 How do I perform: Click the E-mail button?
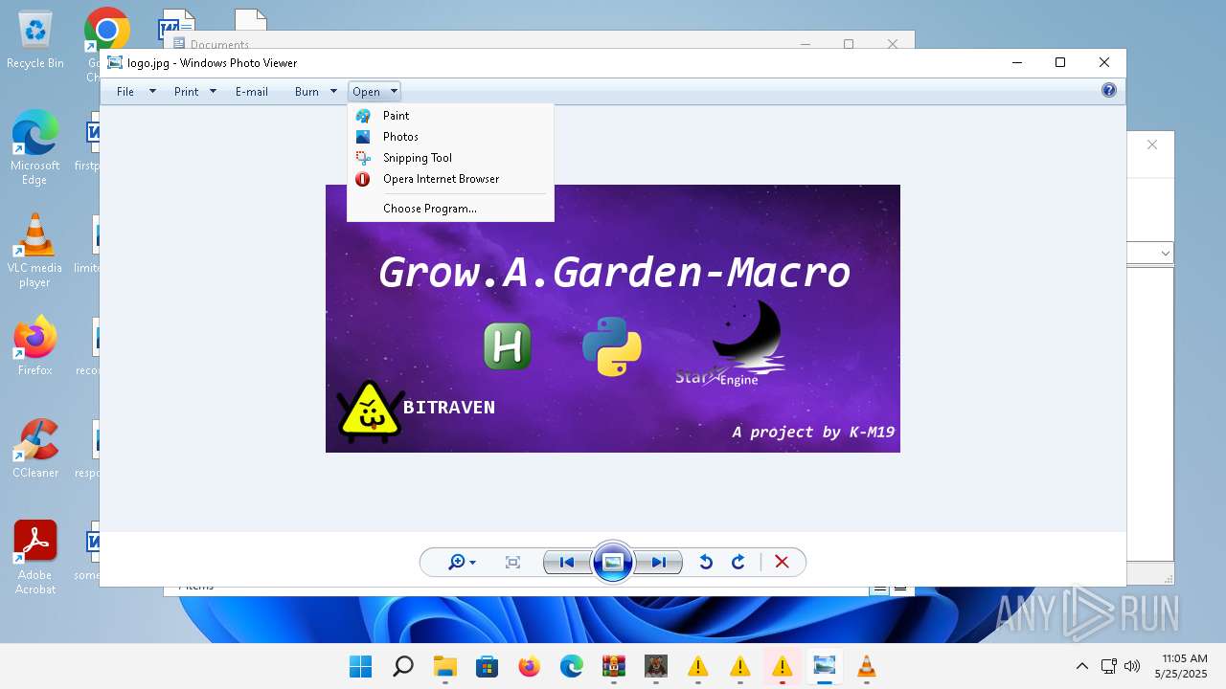252,92
